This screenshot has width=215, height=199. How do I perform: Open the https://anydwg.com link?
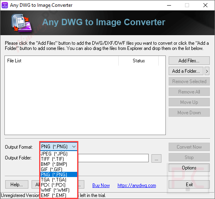pyautogui.click(x=137, y=185)
